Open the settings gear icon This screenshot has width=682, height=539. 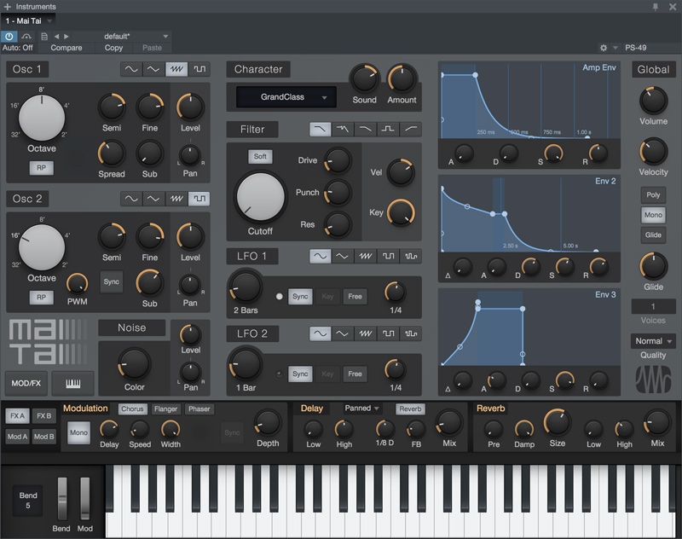(604, 48)
